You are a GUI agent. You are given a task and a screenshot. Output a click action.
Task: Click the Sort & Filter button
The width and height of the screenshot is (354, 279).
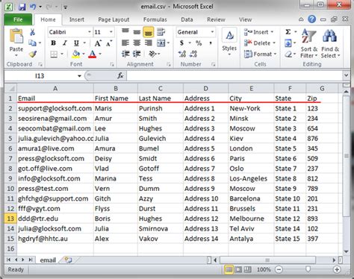pos(308,44)
